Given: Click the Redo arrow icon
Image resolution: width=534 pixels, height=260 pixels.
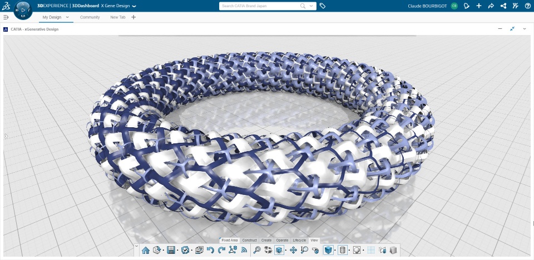Looking at the screenshot, I should coord(221,250).
